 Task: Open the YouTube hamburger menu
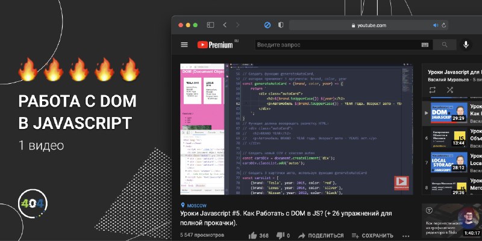[184, 45]
